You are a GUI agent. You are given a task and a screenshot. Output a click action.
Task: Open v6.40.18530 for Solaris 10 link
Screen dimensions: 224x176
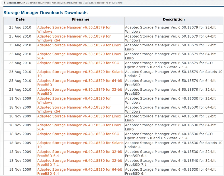pos(80,145)
